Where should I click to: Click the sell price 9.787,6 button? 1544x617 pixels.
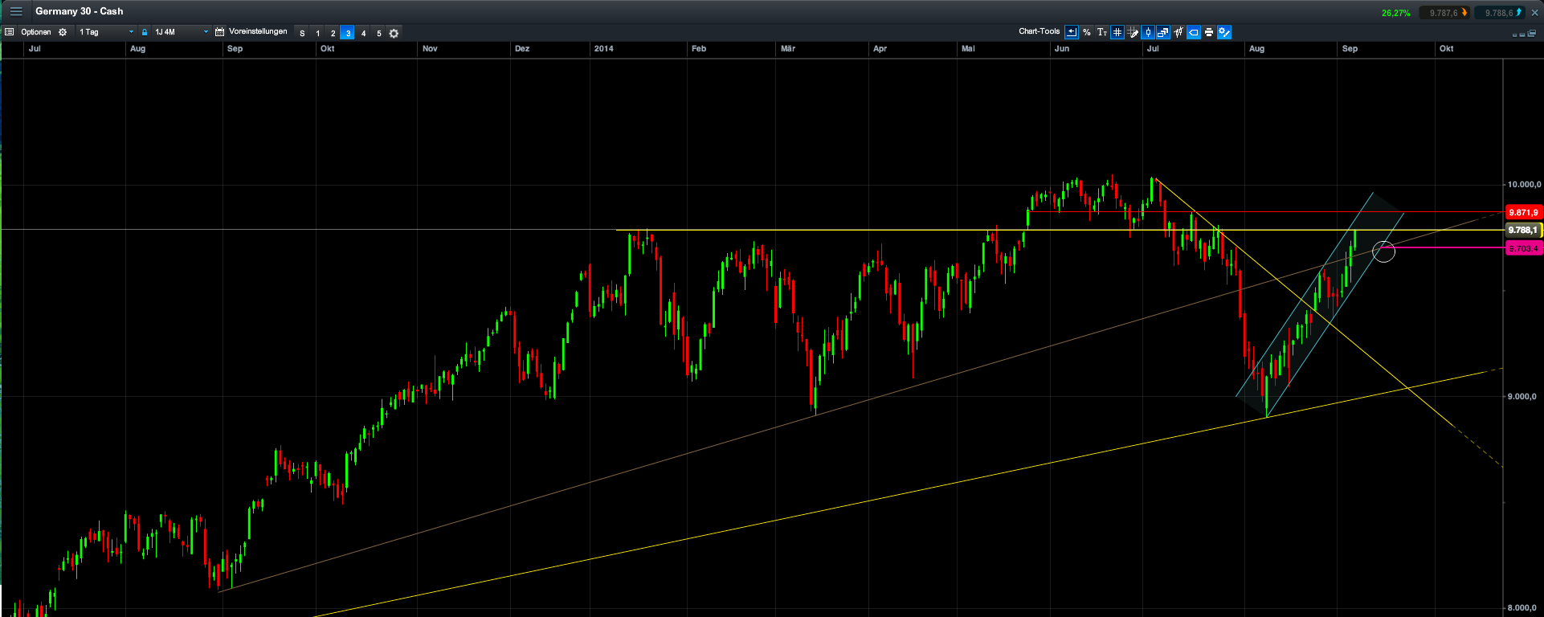pos(1444,13)
